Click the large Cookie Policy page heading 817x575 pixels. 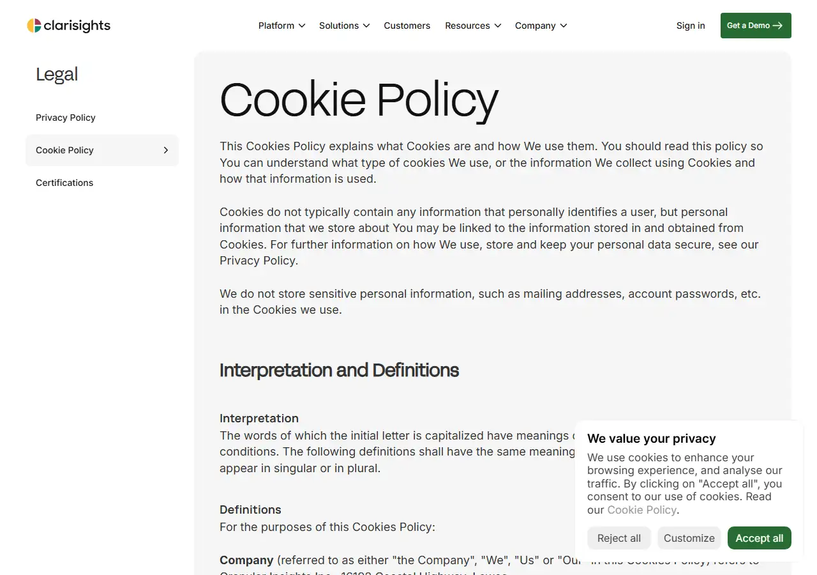tap(359, 100)
